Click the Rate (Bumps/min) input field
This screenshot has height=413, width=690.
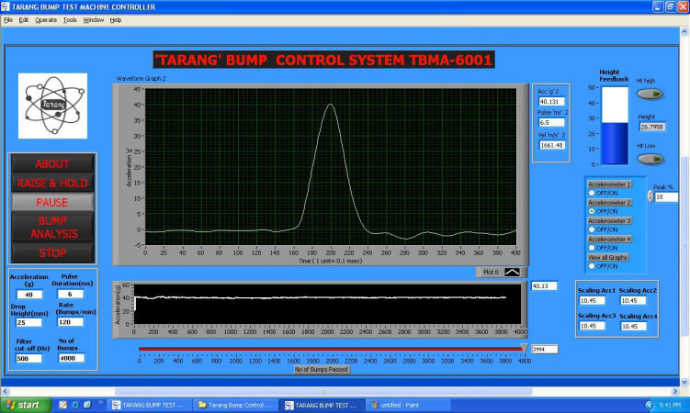[71, 322]
